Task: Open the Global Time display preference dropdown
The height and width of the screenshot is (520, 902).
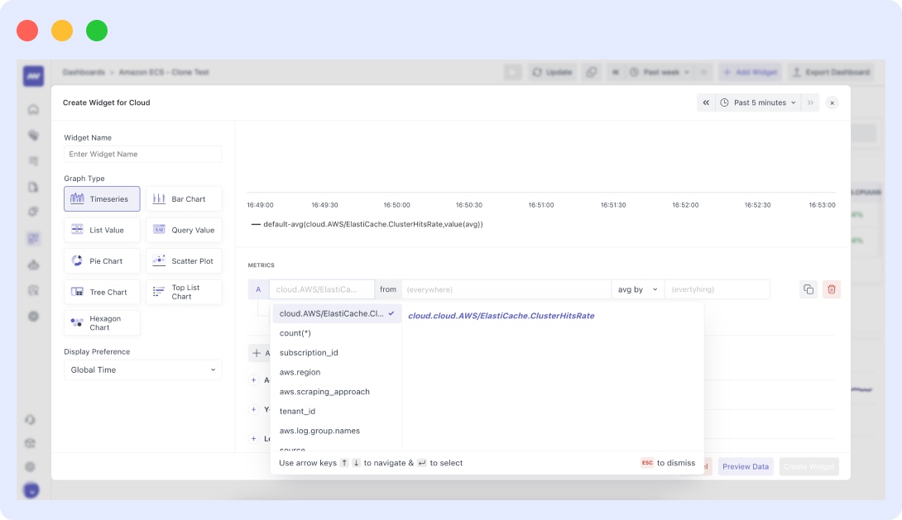Action: [142, 370]
